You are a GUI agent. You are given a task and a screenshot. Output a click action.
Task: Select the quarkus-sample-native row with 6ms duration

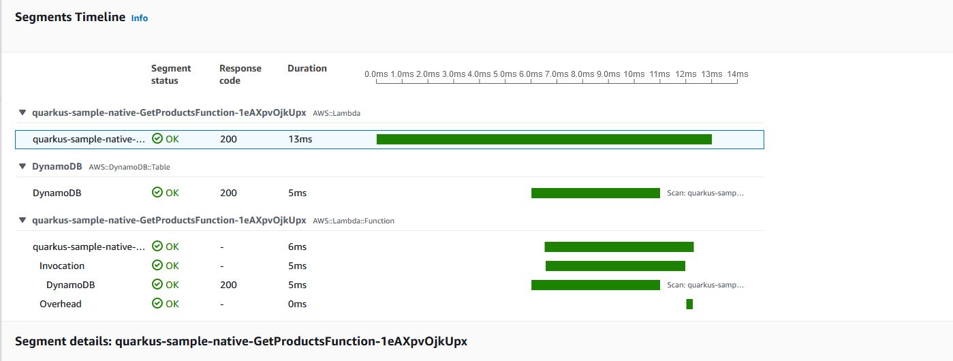click(x=390, y=247)
